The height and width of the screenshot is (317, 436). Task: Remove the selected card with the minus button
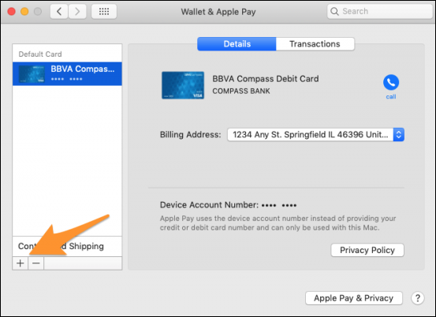tap(35, 263)
